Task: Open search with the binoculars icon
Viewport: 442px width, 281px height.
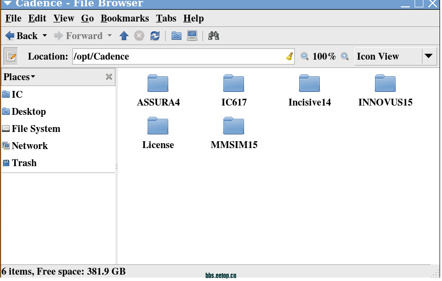Action: pyautogui.click(x=214, y=36)
